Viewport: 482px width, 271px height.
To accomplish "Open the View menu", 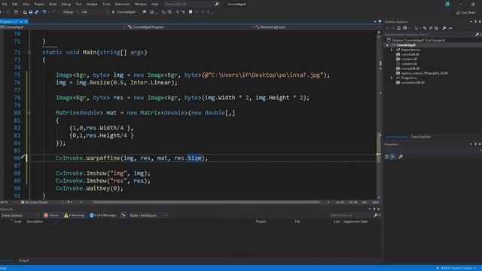I will (26, 4).
